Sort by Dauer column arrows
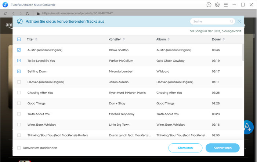257x162 pixels. [x=224, y=39]
